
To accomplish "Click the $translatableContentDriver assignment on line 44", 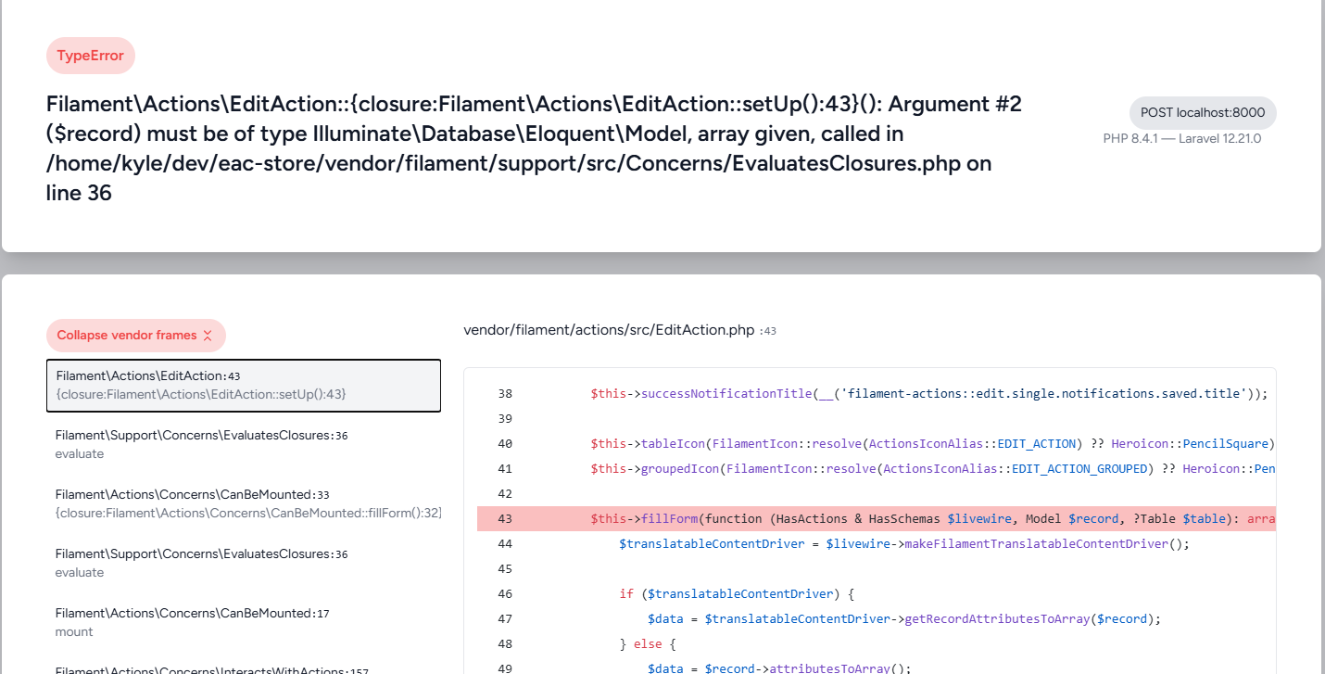I will (x=904, y=544).
